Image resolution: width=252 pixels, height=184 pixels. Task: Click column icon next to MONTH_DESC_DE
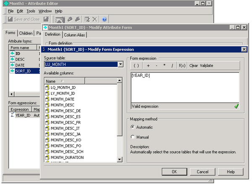pyautogui.click(x=47, y=111)
